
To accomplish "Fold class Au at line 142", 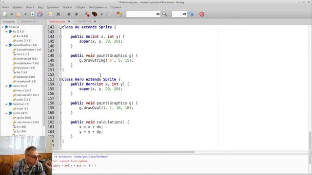I will pyautogui.click(x=60, y=27).
